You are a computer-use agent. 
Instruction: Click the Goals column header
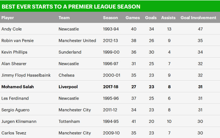point(151,18)
